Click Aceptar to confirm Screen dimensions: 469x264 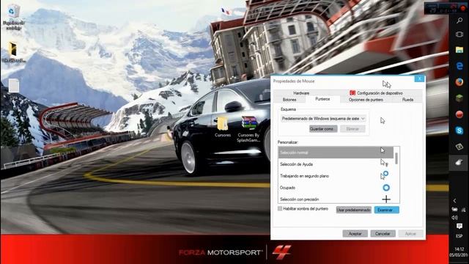click(355, 233)
